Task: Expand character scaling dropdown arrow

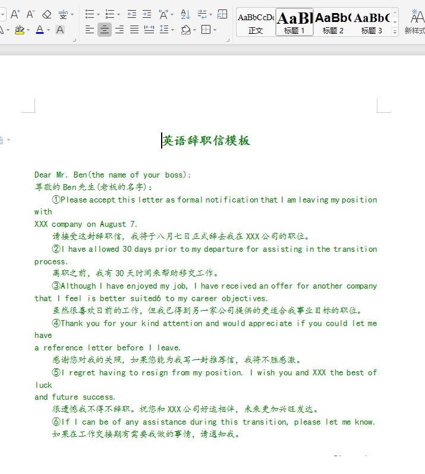Action: click(172, 14)
